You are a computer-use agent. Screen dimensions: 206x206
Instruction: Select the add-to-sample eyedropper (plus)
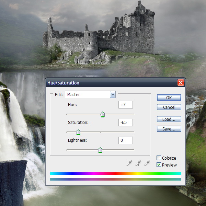tap(138, 163)
